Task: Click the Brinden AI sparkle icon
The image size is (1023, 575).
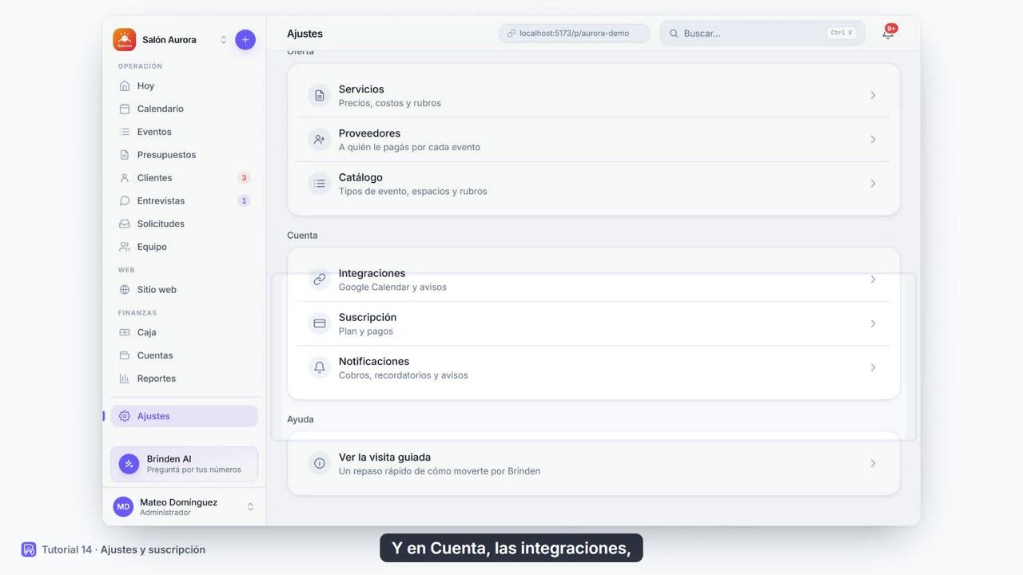Action: tap(129, 464)
